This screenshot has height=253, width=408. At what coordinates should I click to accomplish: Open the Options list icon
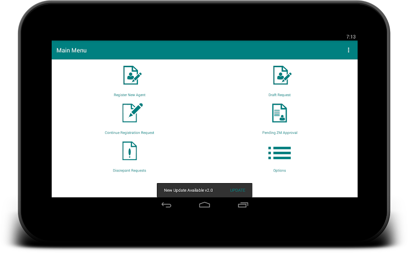(x=279, y=153)
